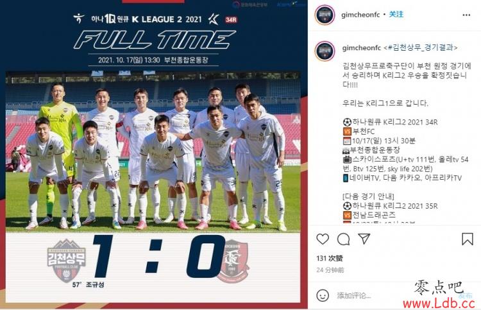Click the Gimcheon Sangmu club crest
Screen dimensions: 481x310
[67, 261]
